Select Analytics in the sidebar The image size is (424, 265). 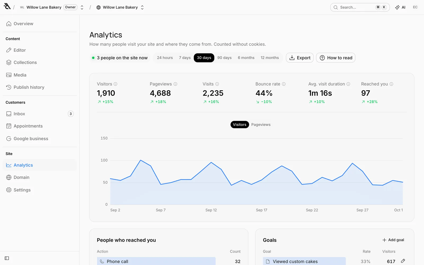tap(40, 165)
